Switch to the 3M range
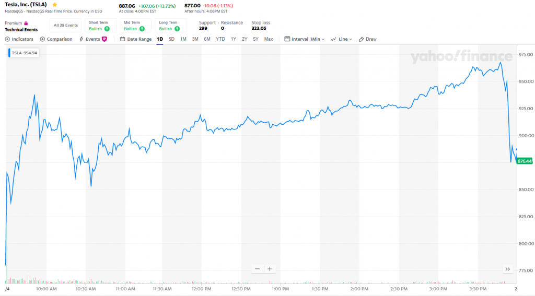This screenshot has height=296, width=535. coord(195,39)
